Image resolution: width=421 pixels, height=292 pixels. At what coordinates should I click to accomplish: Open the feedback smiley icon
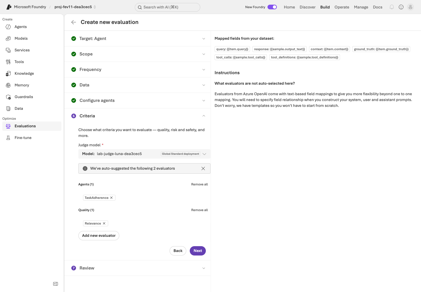(x=401, y=7)
